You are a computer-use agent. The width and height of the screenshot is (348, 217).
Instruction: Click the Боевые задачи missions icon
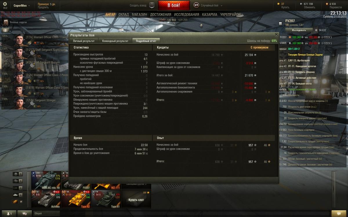click(6, 22)
